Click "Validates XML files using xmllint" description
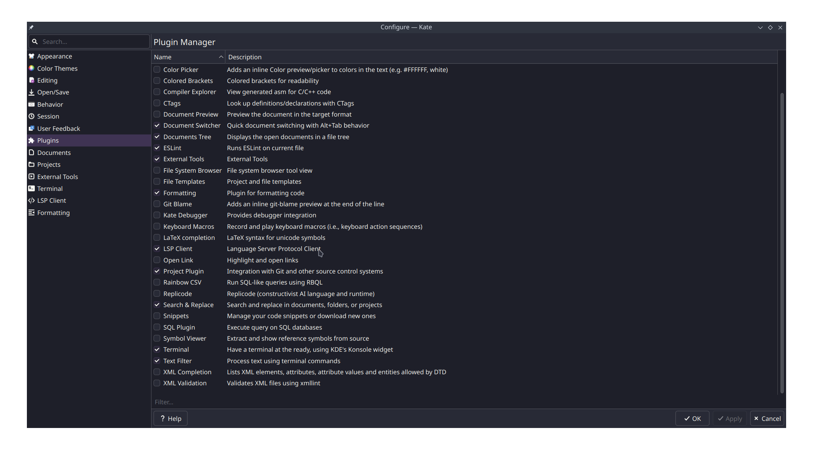813x460 pixels. [x=274, y=383]
